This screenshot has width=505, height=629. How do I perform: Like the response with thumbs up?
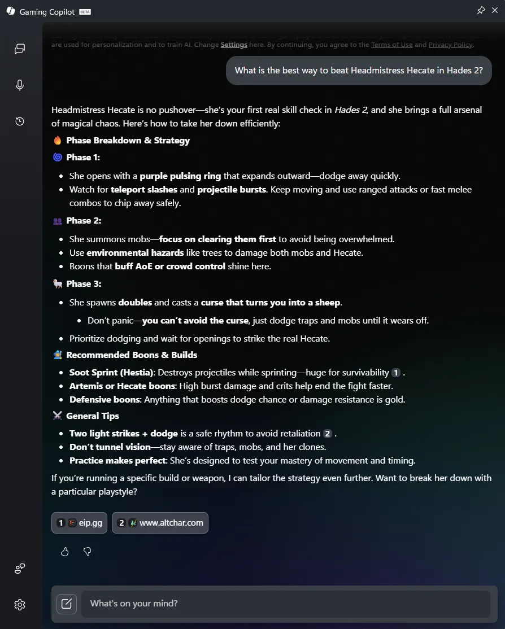pos(65,552)
